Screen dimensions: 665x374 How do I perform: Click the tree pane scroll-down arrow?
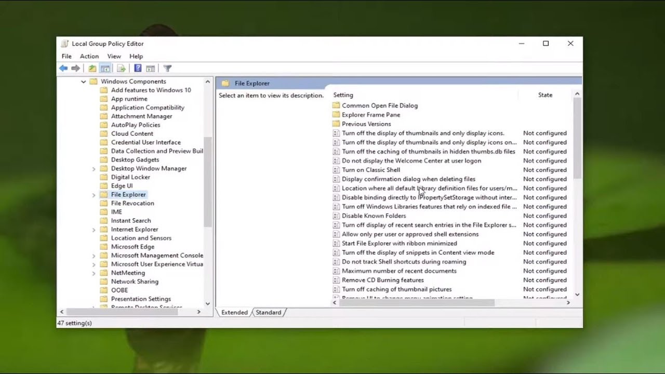point(208,303)
